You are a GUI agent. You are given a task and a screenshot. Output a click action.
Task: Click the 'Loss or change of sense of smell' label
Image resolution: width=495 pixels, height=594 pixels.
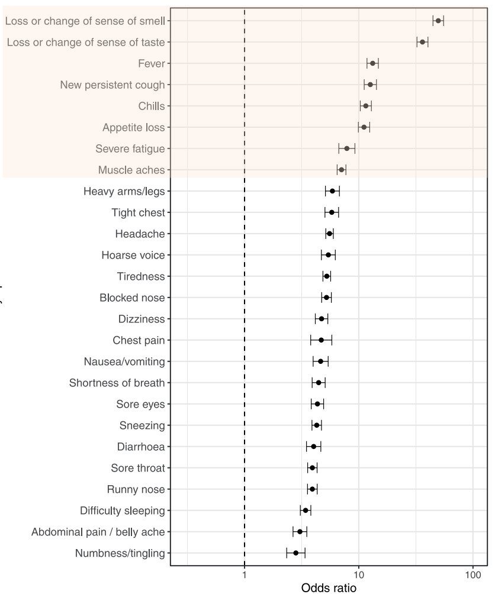pyautogui.click(x=85, y=21)
